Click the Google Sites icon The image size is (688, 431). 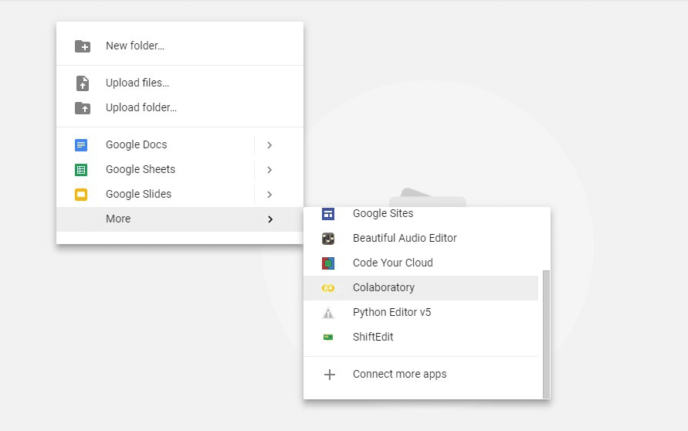328,213
